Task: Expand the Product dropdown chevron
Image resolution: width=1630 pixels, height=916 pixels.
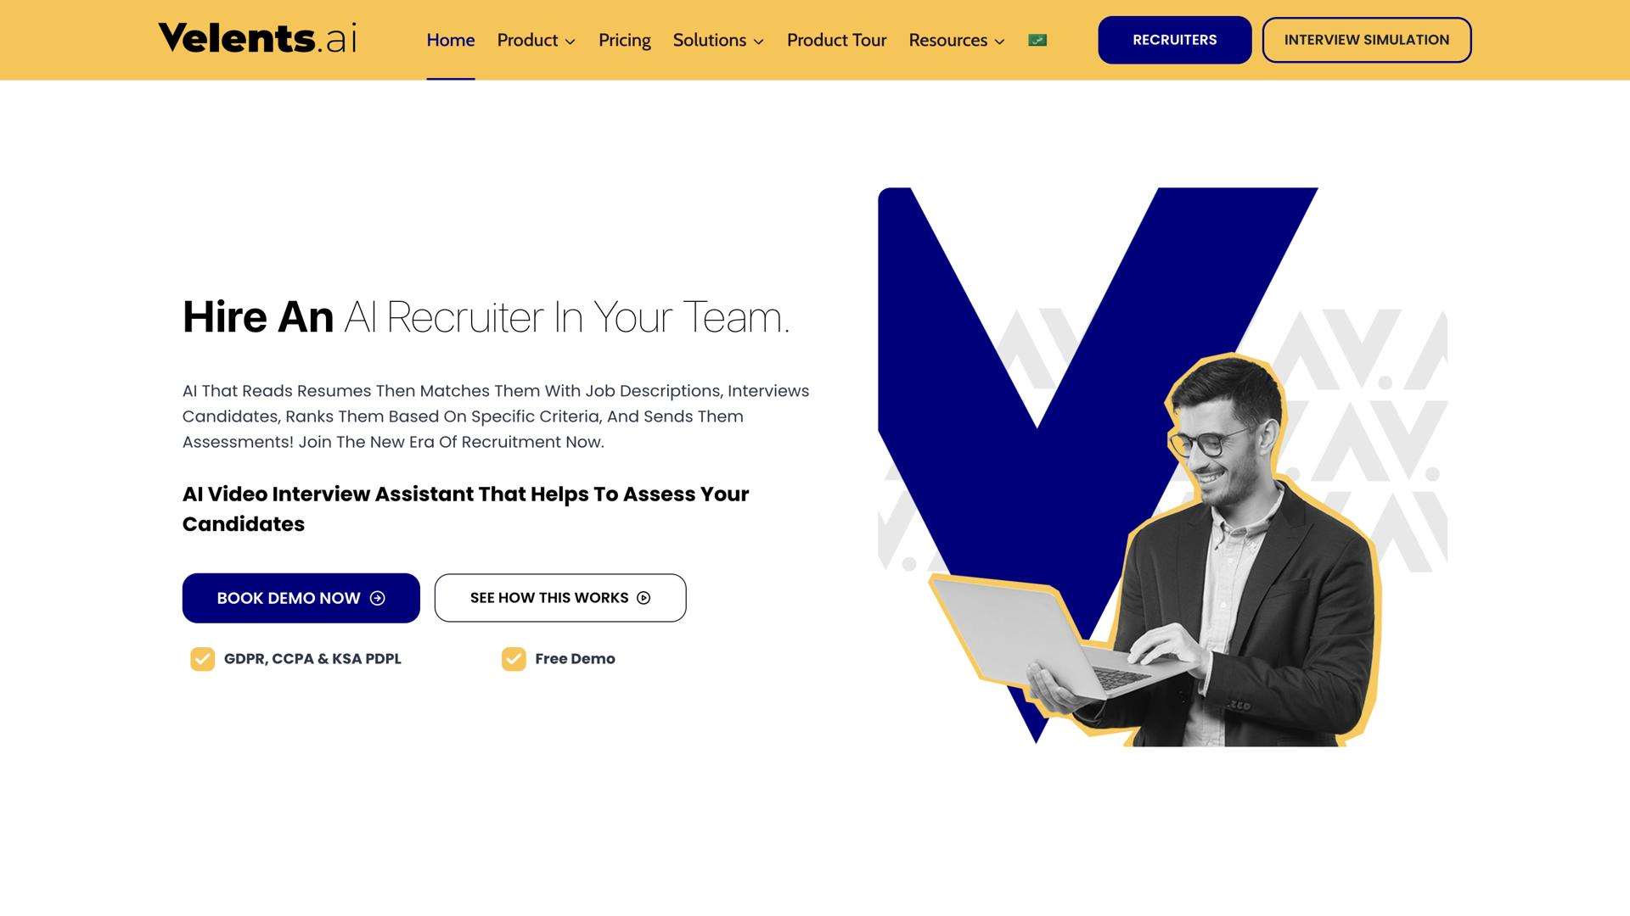Action: 570,42
